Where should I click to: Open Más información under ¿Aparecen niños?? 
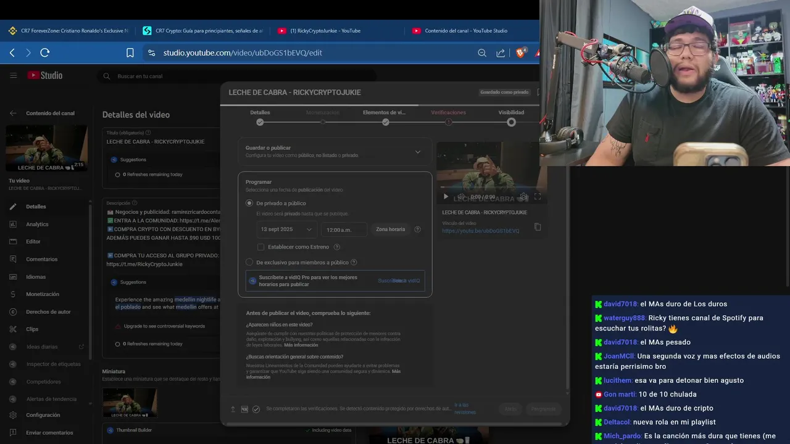(301, 345)
